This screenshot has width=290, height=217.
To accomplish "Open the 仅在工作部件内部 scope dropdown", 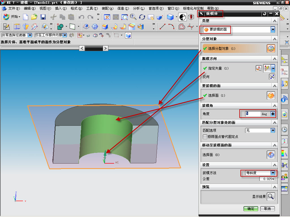I will (65, 35).
